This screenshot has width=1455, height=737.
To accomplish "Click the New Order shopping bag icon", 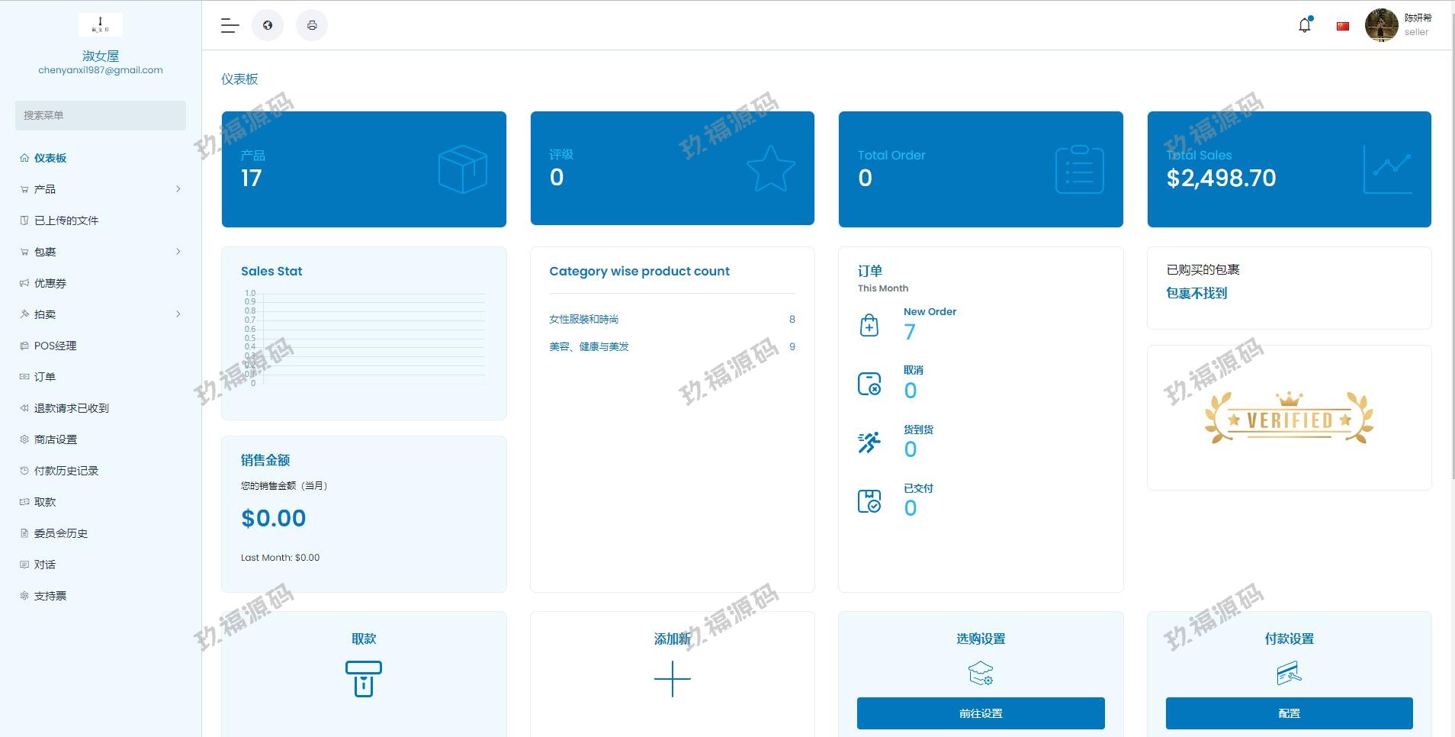I will tap(869, 326).
